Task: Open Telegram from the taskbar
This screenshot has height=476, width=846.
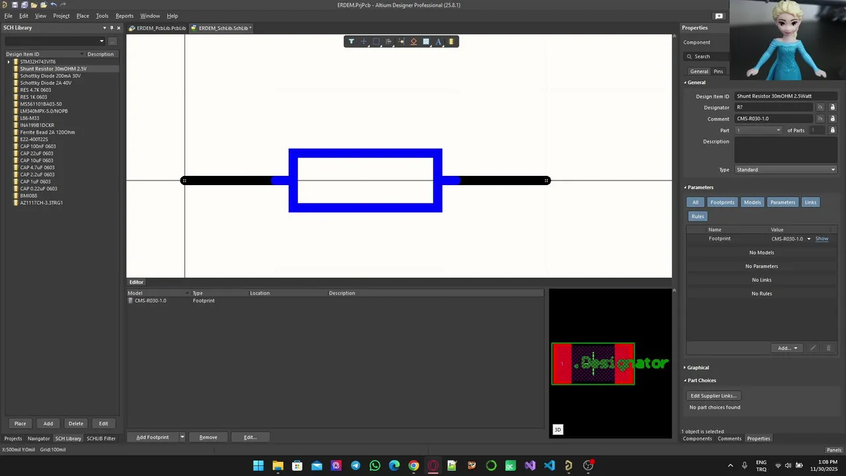Action: (x=356, y=465)
